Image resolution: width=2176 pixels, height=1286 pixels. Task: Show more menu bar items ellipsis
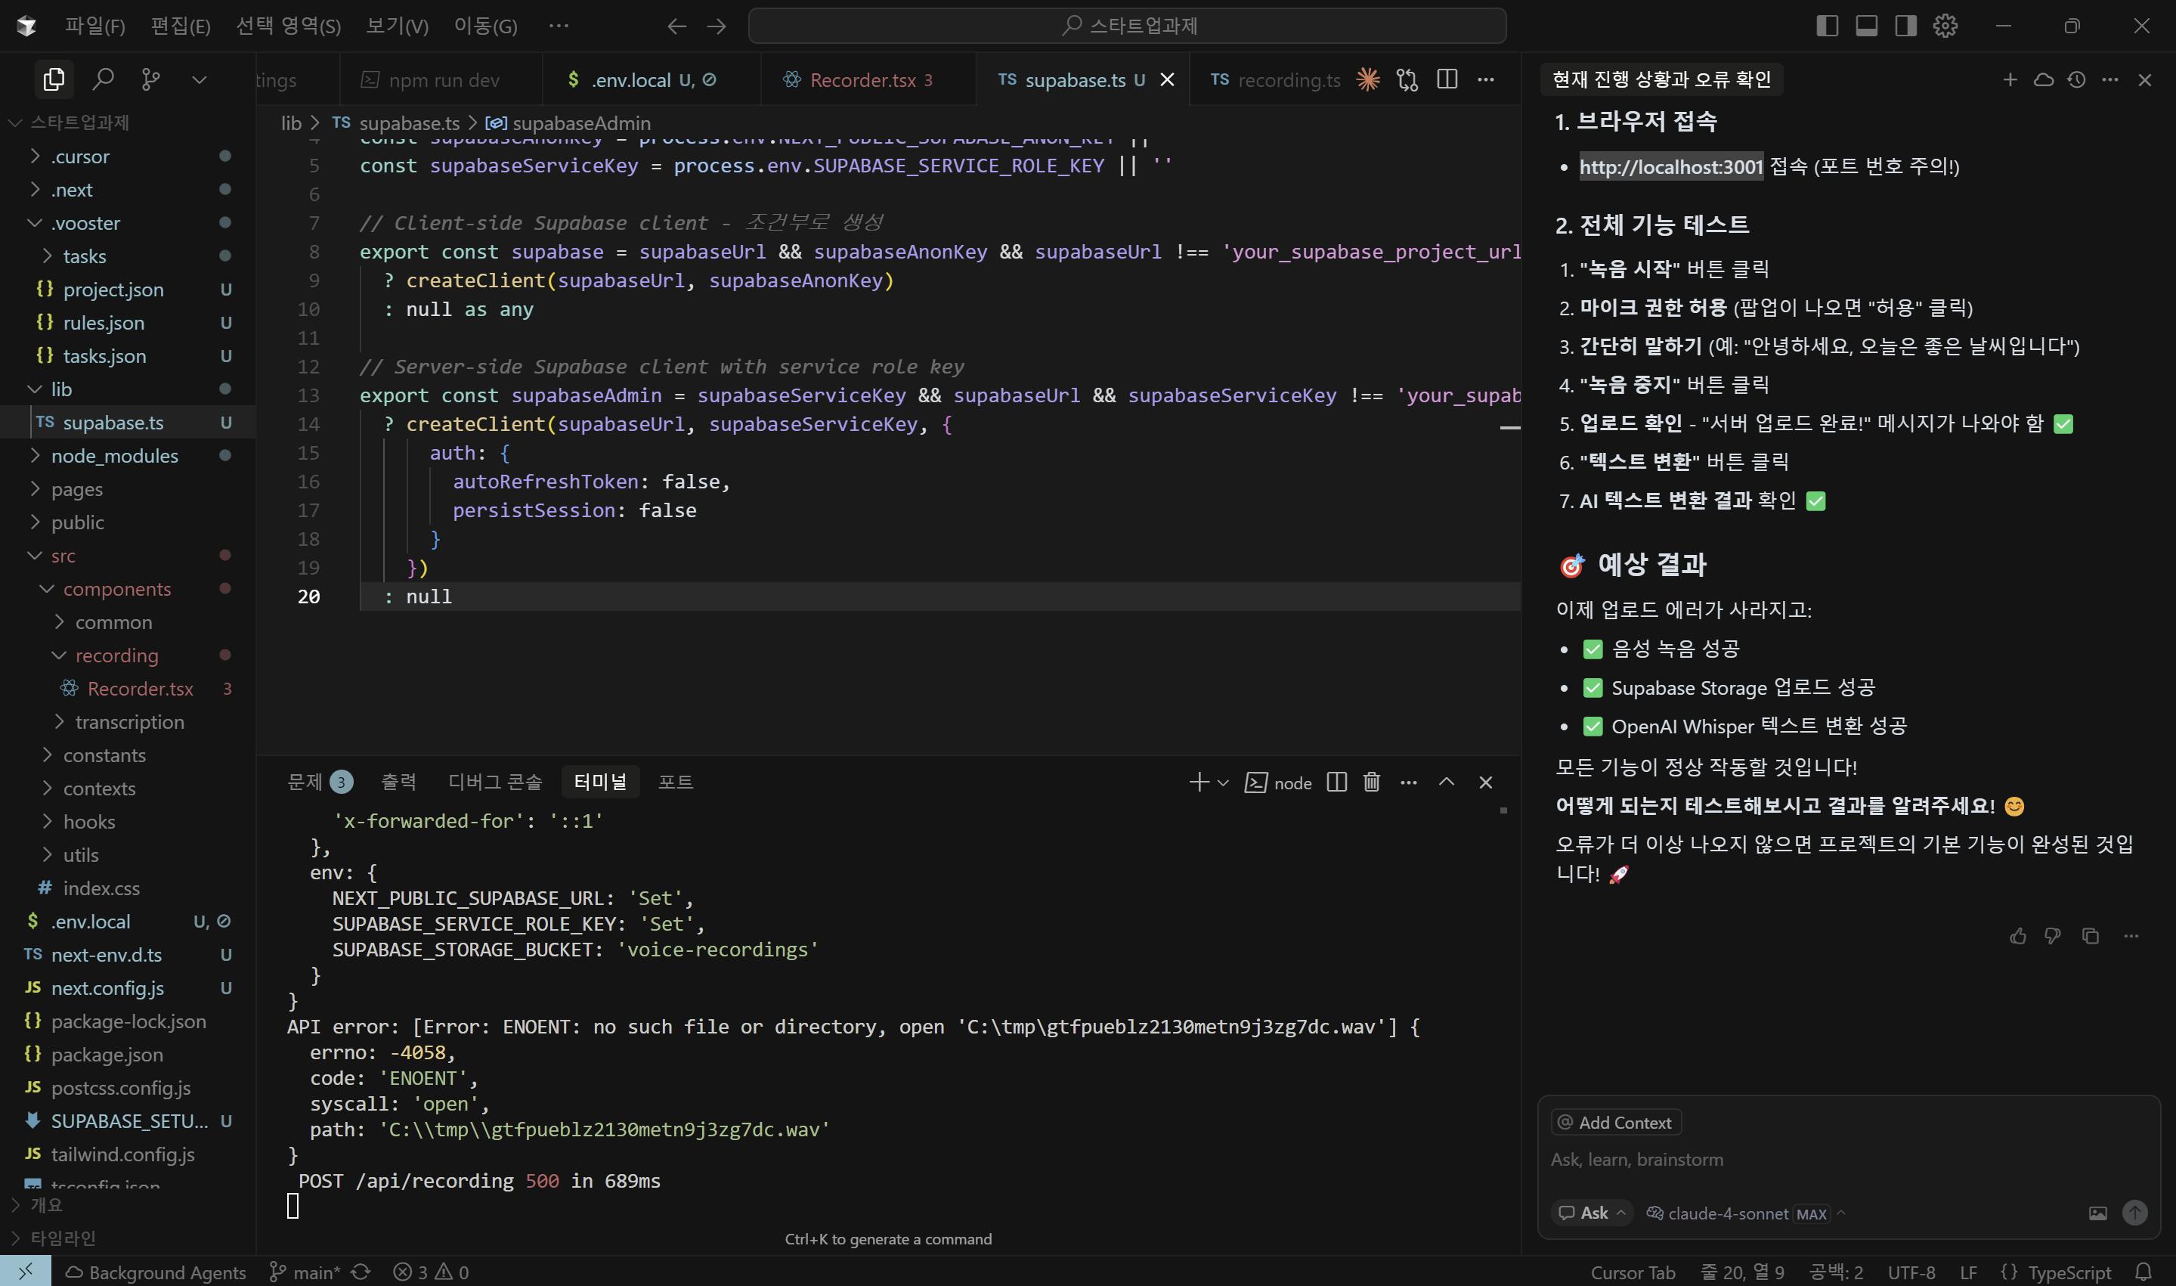point(559,26)
